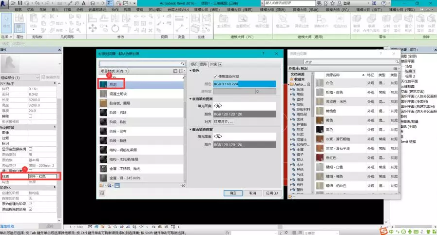Click the surface pattern color RGB 120 120 120

245,114
